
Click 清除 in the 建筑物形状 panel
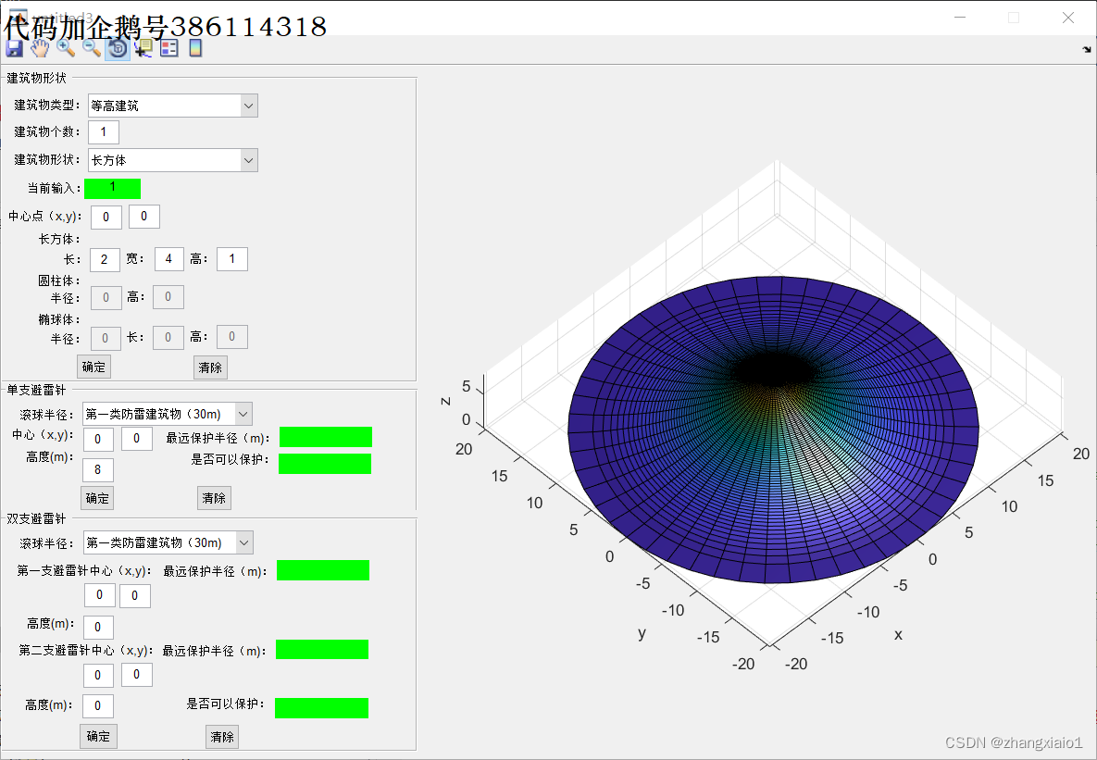210,368
